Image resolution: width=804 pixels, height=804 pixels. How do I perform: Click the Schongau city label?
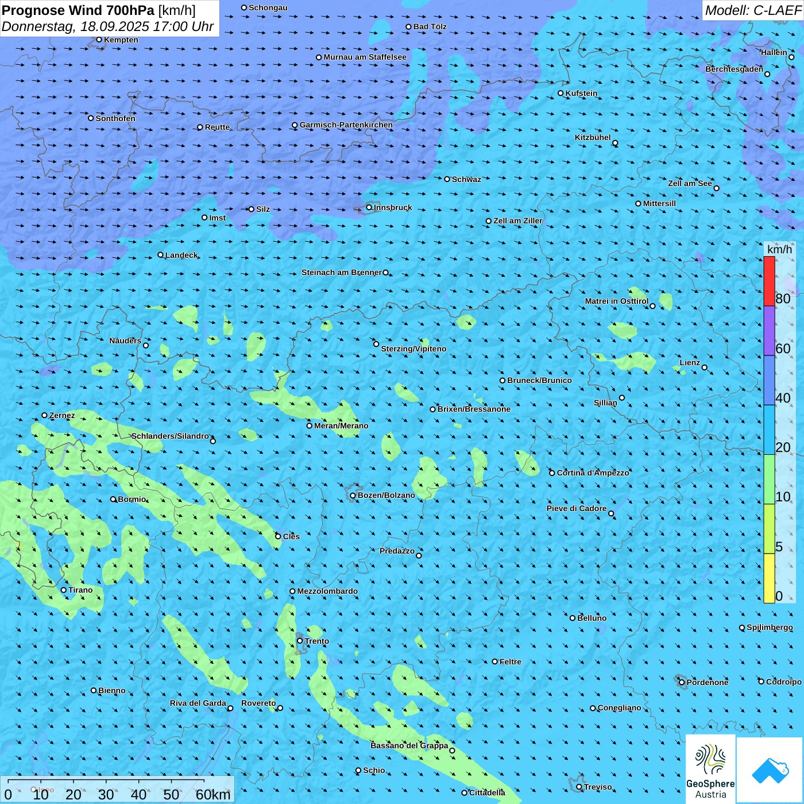point(268,7)
